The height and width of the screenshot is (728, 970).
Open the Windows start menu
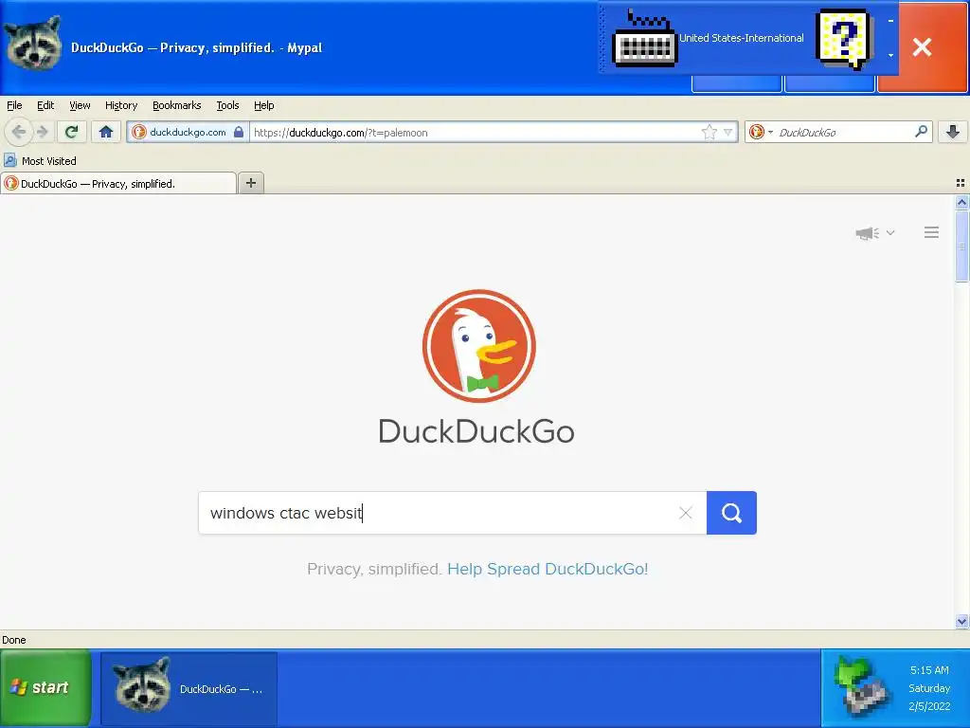tap(45, 688)
